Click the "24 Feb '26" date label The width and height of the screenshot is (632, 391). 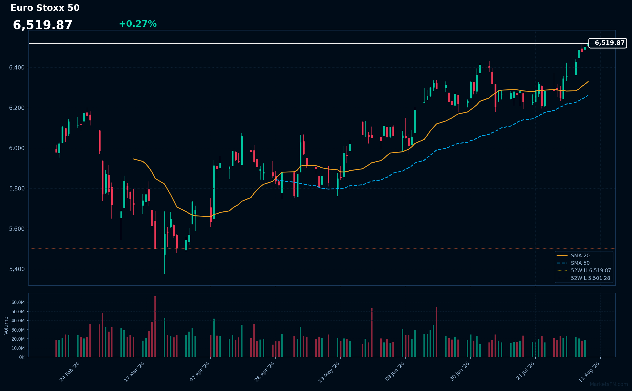pyautogui.click(x=70, y=372)
